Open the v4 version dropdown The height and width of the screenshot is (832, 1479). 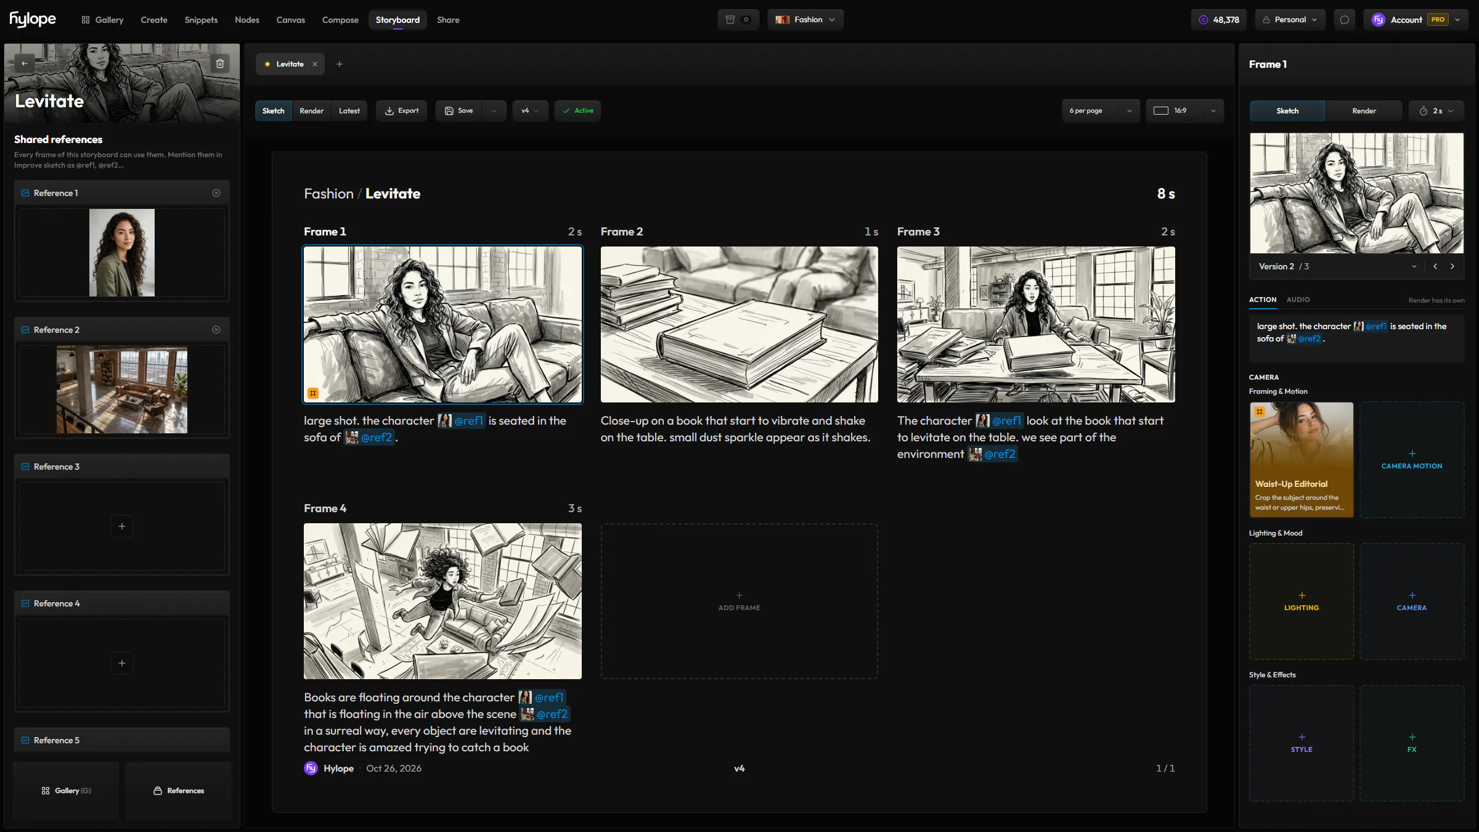click(530, 111)
